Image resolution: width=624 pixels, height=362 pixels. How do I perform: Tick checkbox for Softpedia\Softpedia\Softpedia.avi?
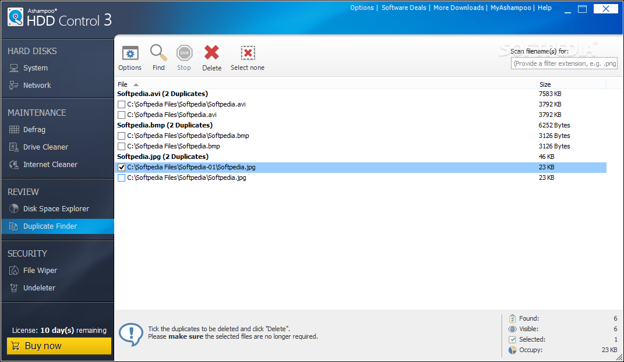(x=121, y=105)
